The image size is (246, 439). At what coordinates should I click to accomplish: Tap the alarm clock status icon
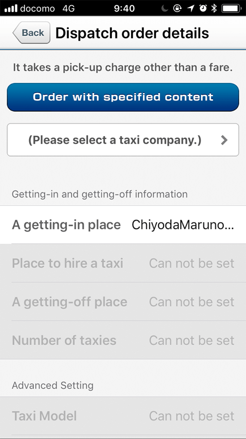203,9
